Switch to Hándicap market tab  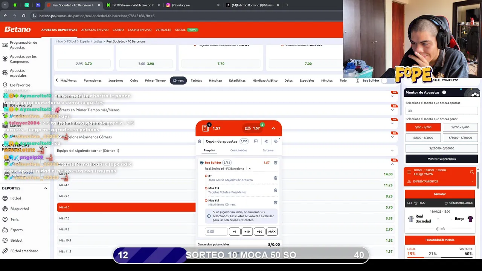[x=215, y=81]
